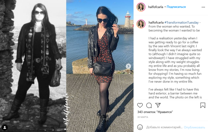Open halfofcarla profile from header username
The image size is (208, 132).
click(x=155, y=7)
